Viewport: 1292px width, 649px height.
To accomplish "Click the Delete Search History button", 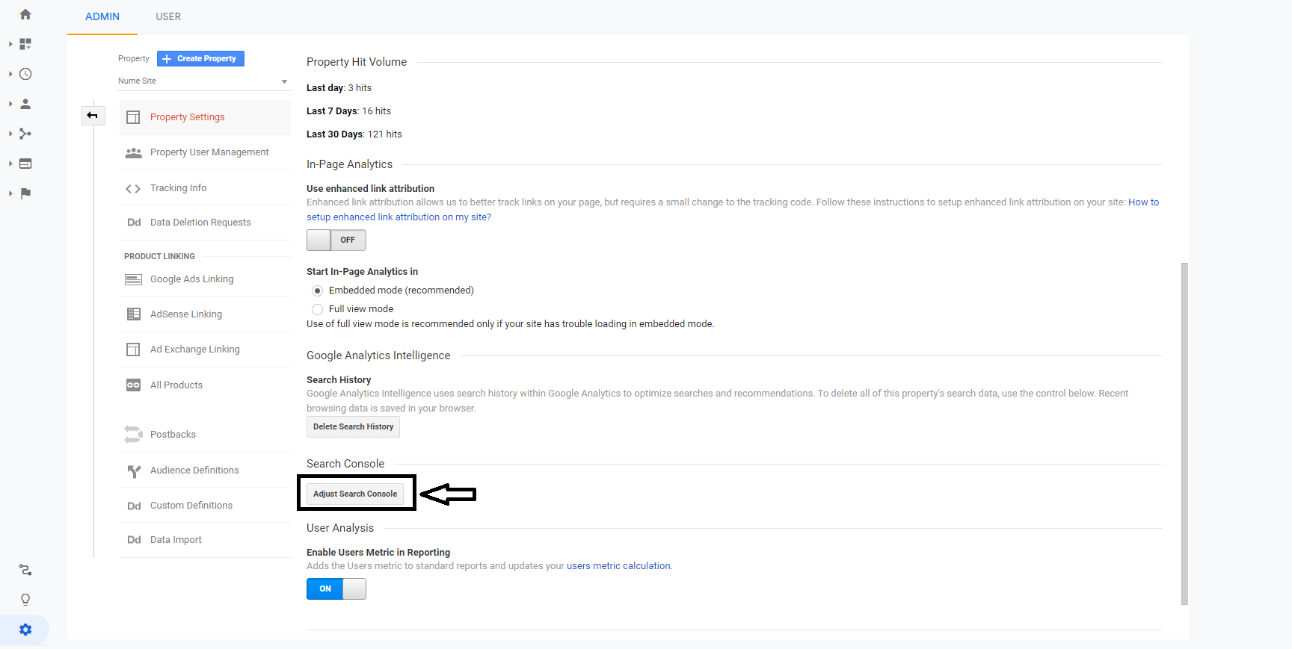I will coord(353,426).
